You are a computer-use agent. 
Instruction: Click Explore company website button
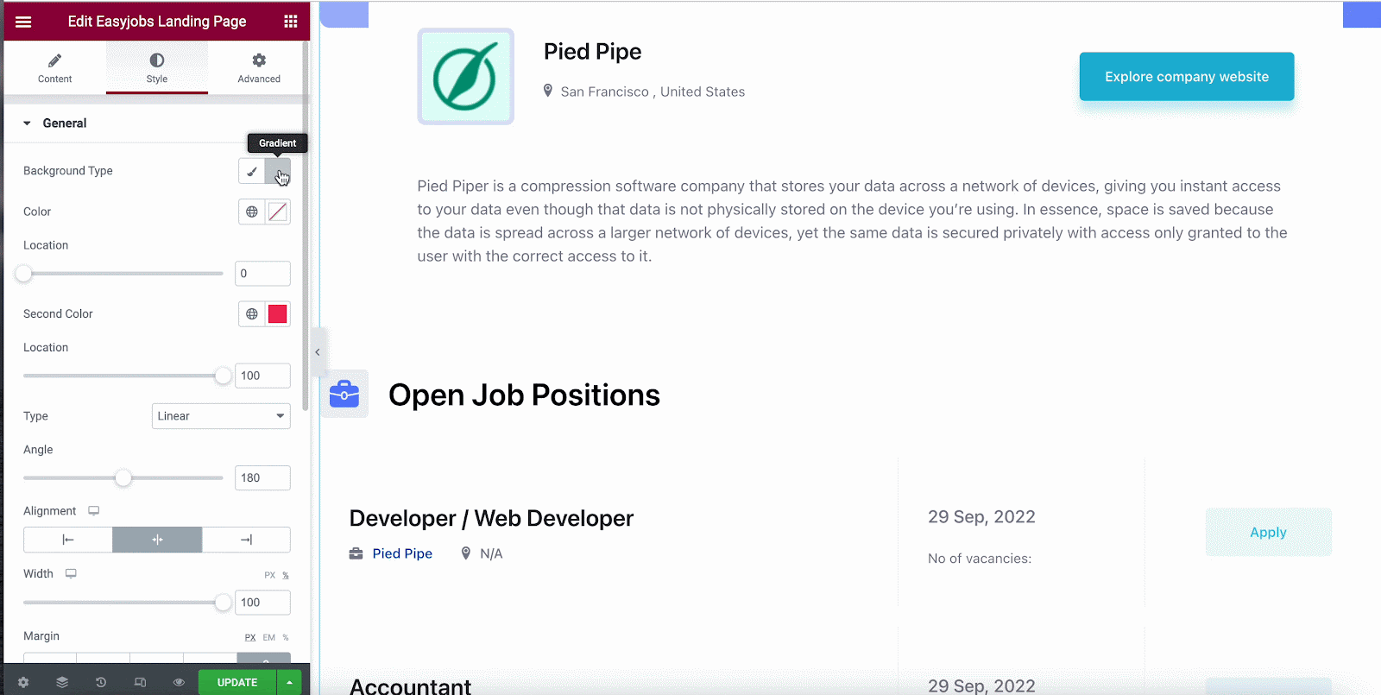1187,77
